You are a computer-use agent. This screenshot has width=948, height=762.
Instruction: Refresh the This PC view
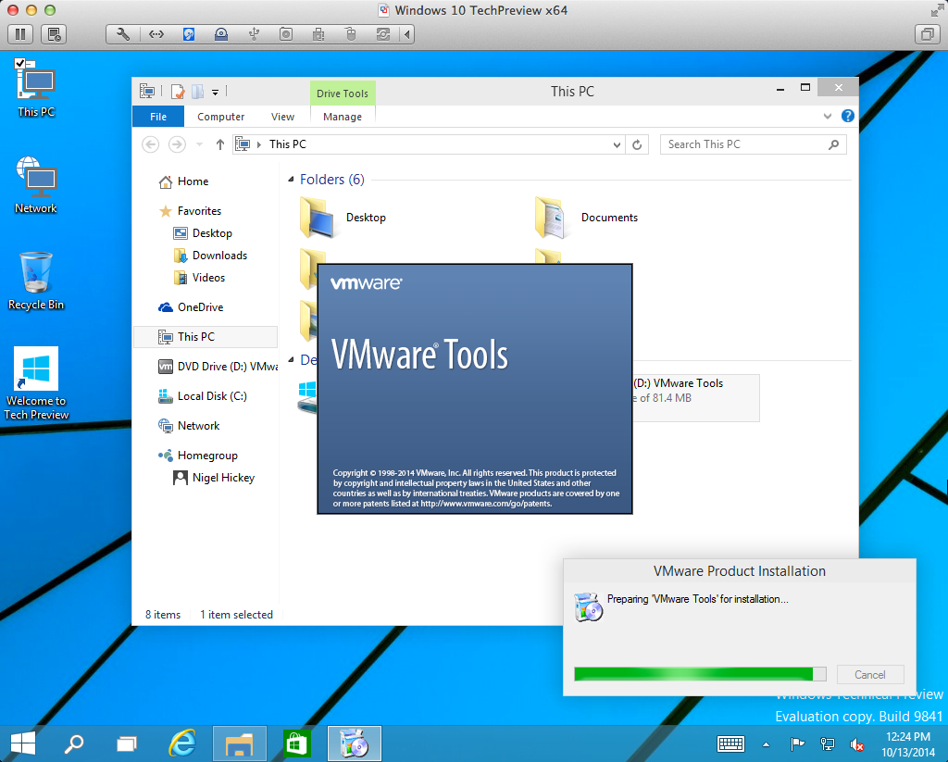pos(637,144)
